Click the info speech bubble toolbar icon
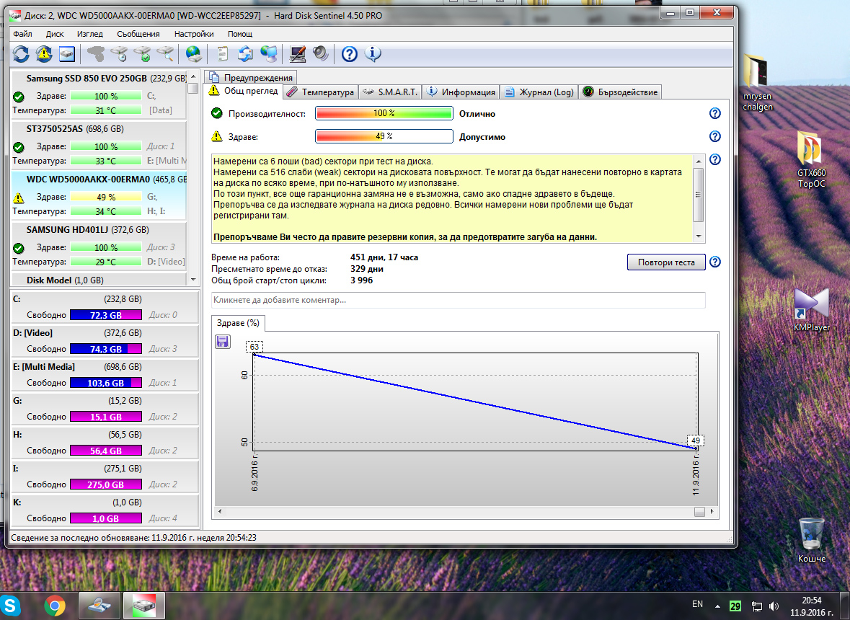The width and height of the screenshot is (850, 620). point(373,53)
